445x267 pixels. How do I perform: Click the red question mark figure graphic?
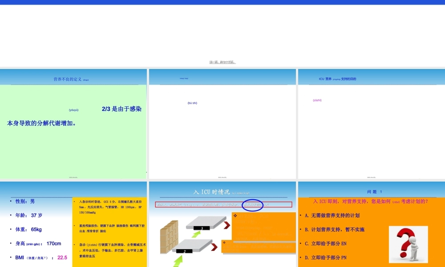[x=408, y=244]
